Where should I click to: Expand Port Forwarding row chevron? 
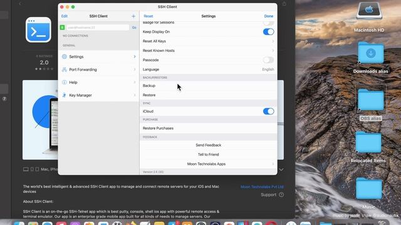pos(135,69)
